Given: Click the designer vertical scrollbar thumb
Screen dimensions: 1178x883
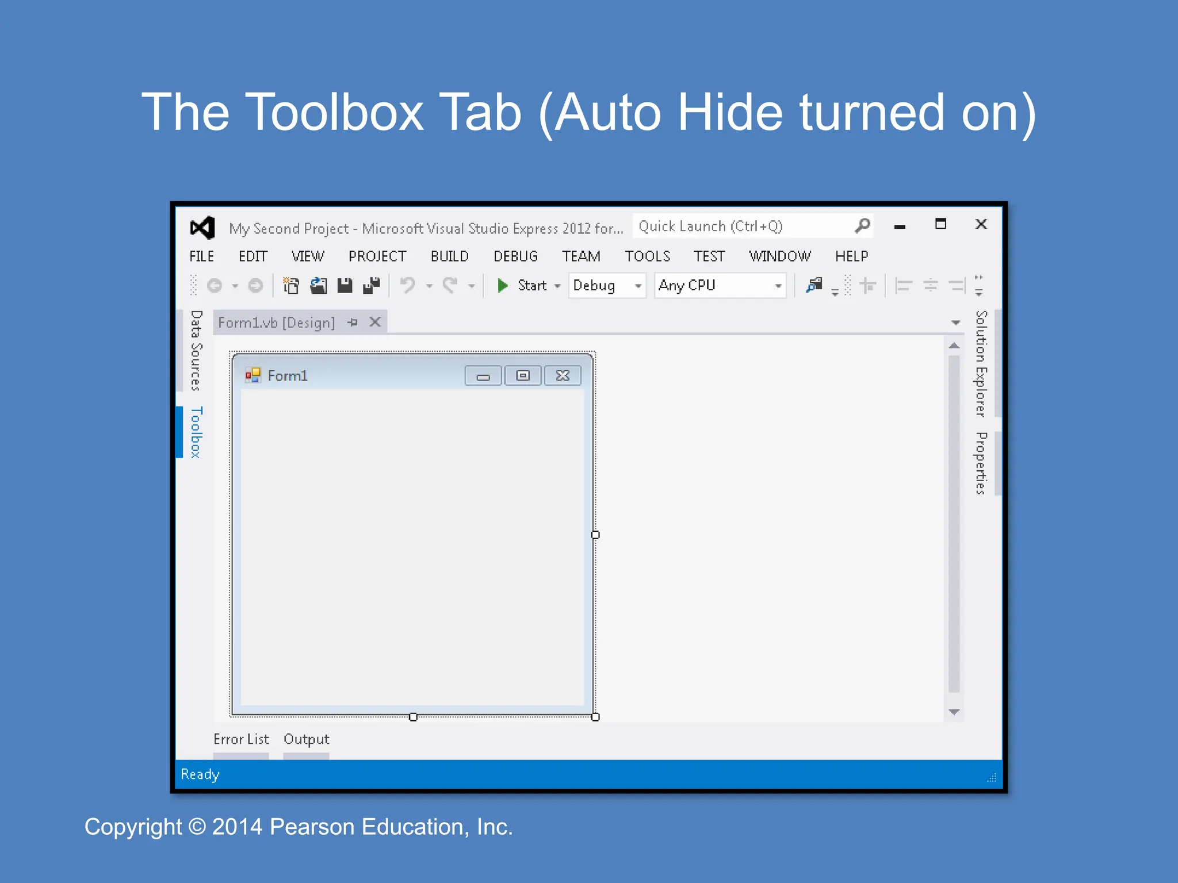Looking at the screenshot, I should pyautogui.click(x=954, y=524).
